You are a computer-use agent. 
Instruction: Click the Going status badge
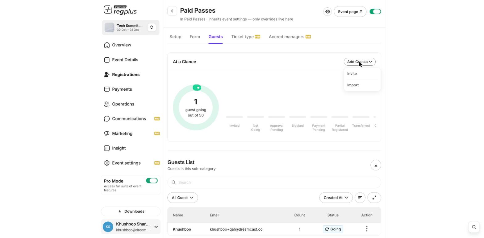333,229
